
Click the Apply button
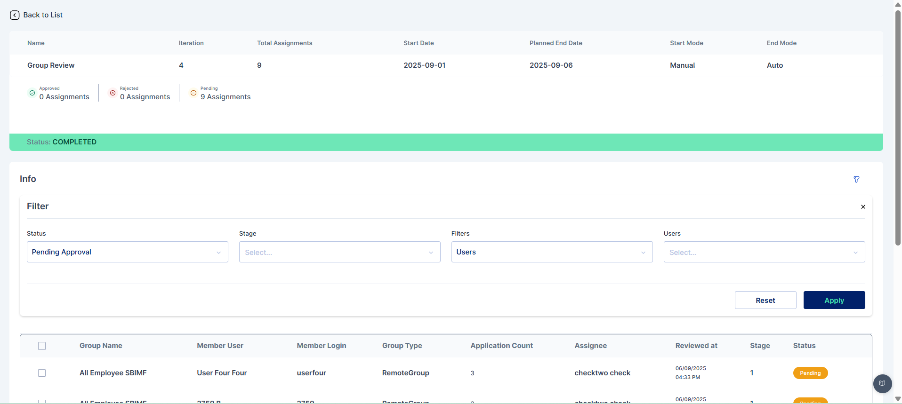834,300
